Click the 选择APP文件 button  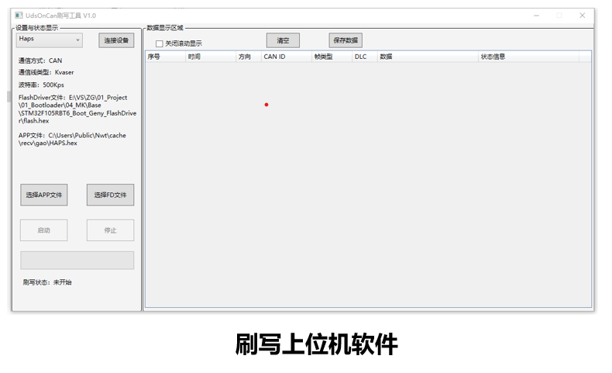pos(43,195)
